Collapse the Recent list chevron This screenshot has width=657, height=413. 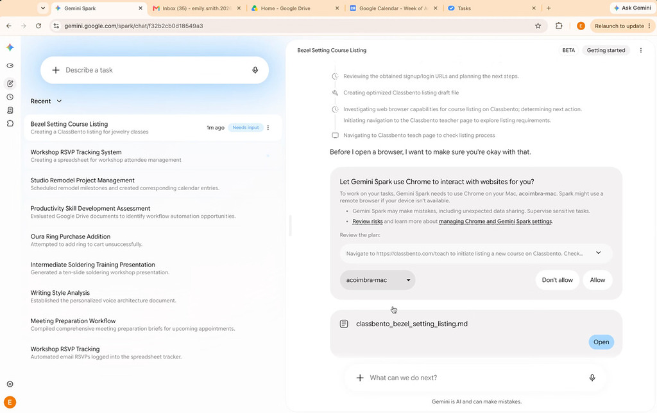point(59,101)
